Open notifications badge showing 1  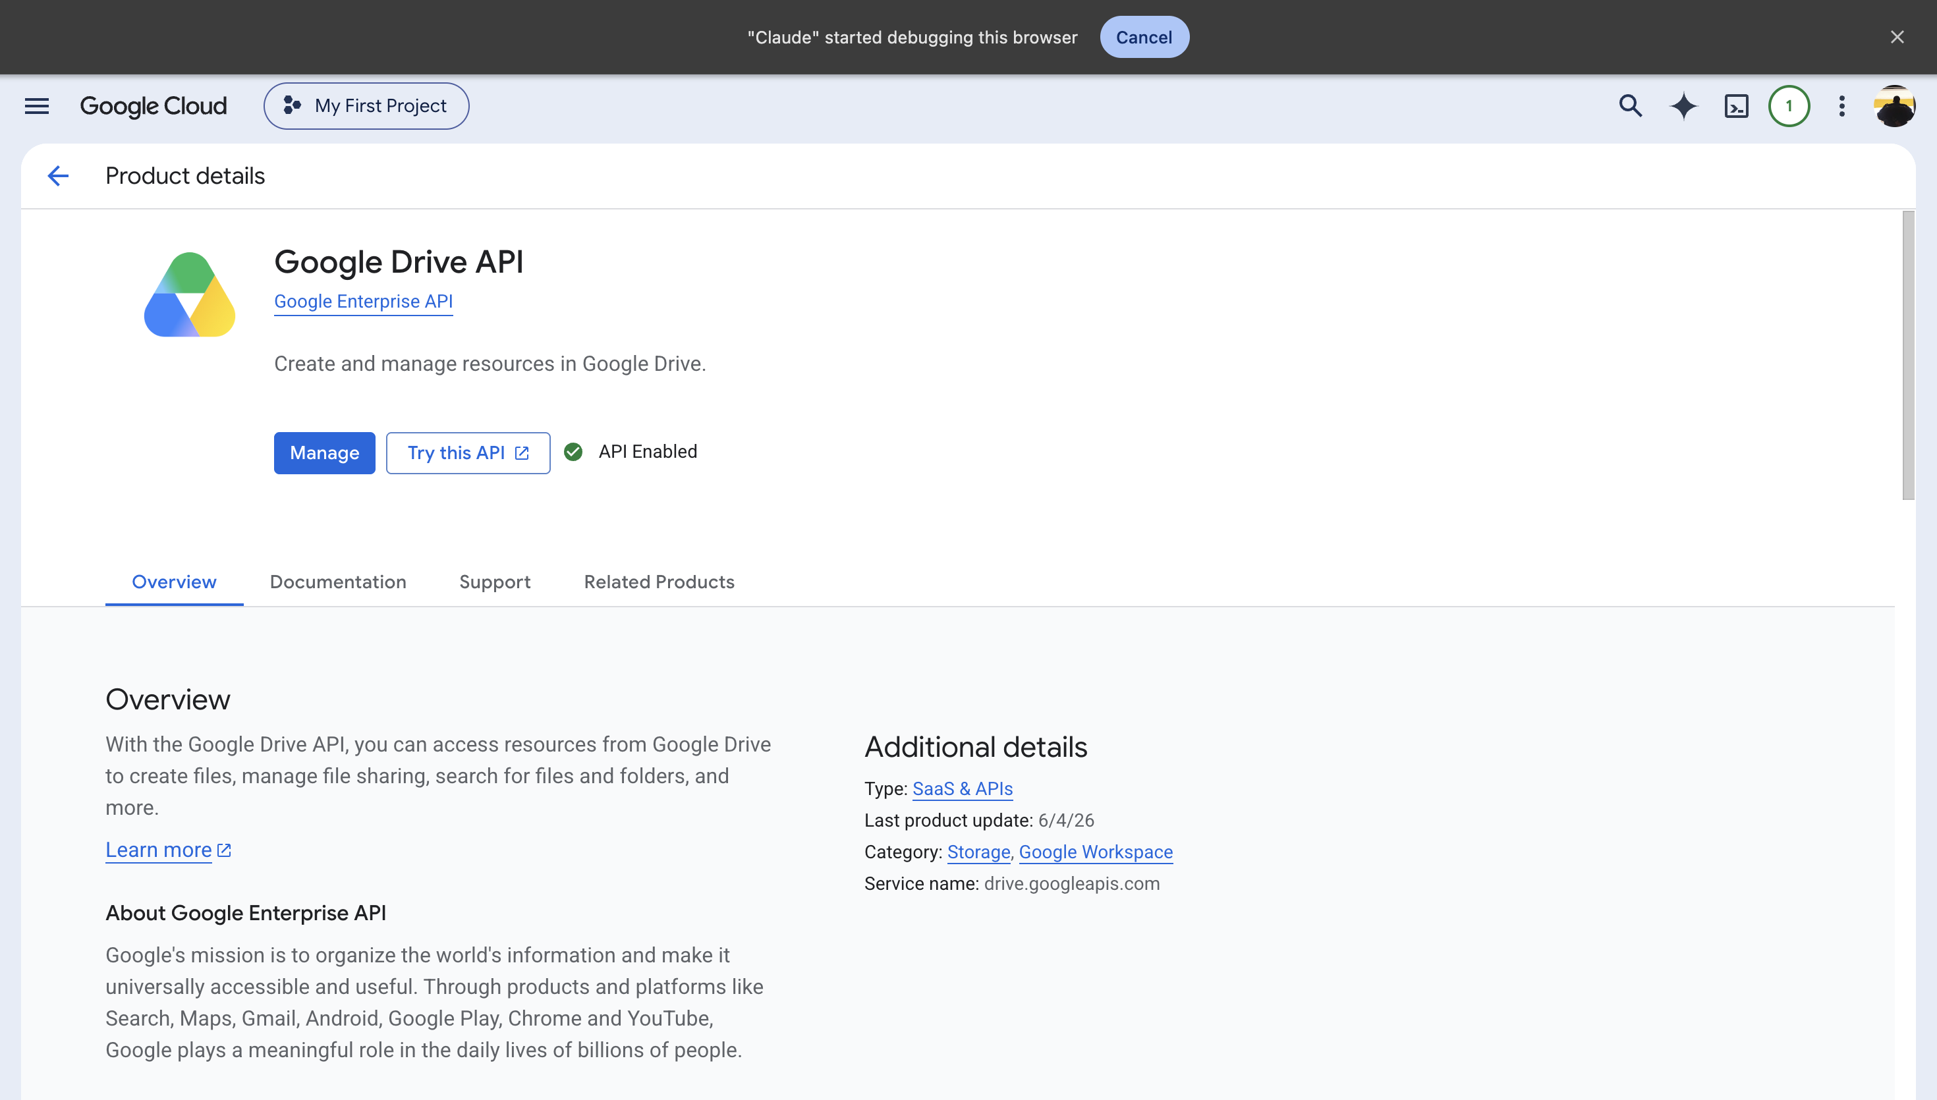1788,106
